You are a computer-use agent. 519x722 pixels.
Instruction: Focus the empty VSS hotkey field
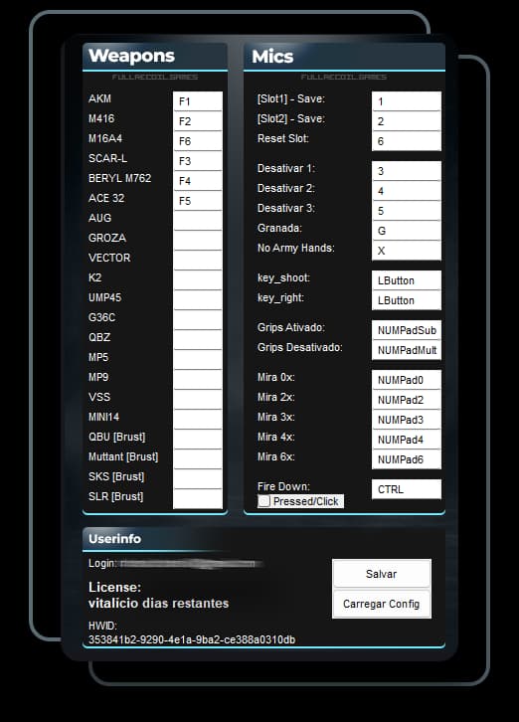click(198, 399)
